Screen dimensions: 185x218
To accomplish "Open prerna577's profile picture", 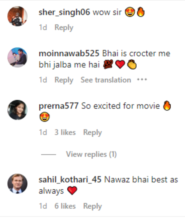I will pyautogui.click(x=17, y=110).
